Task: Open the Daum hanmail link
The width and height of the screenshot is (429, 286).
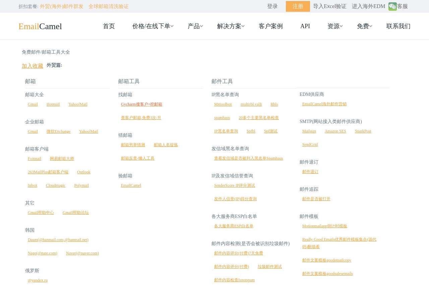Action: pos(58,240)
